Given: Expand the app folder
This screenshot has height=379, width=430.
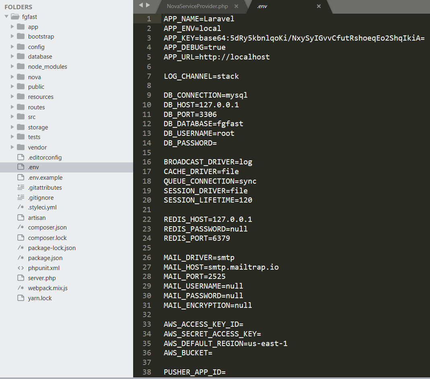Looking at the screenshot, I should click(12, 27).
